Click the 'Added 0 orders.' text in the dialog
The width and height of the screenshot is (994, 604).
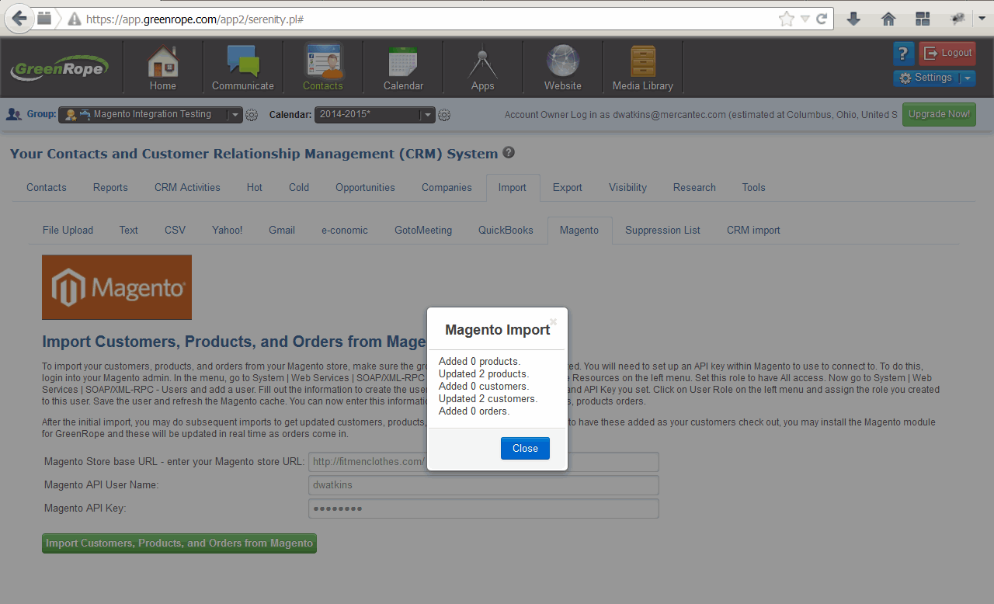pos(474,411)
